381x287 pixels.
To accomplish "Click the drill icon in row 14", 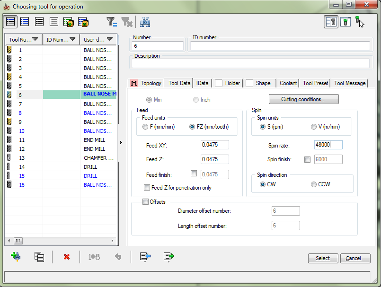I will click(9, 166).
